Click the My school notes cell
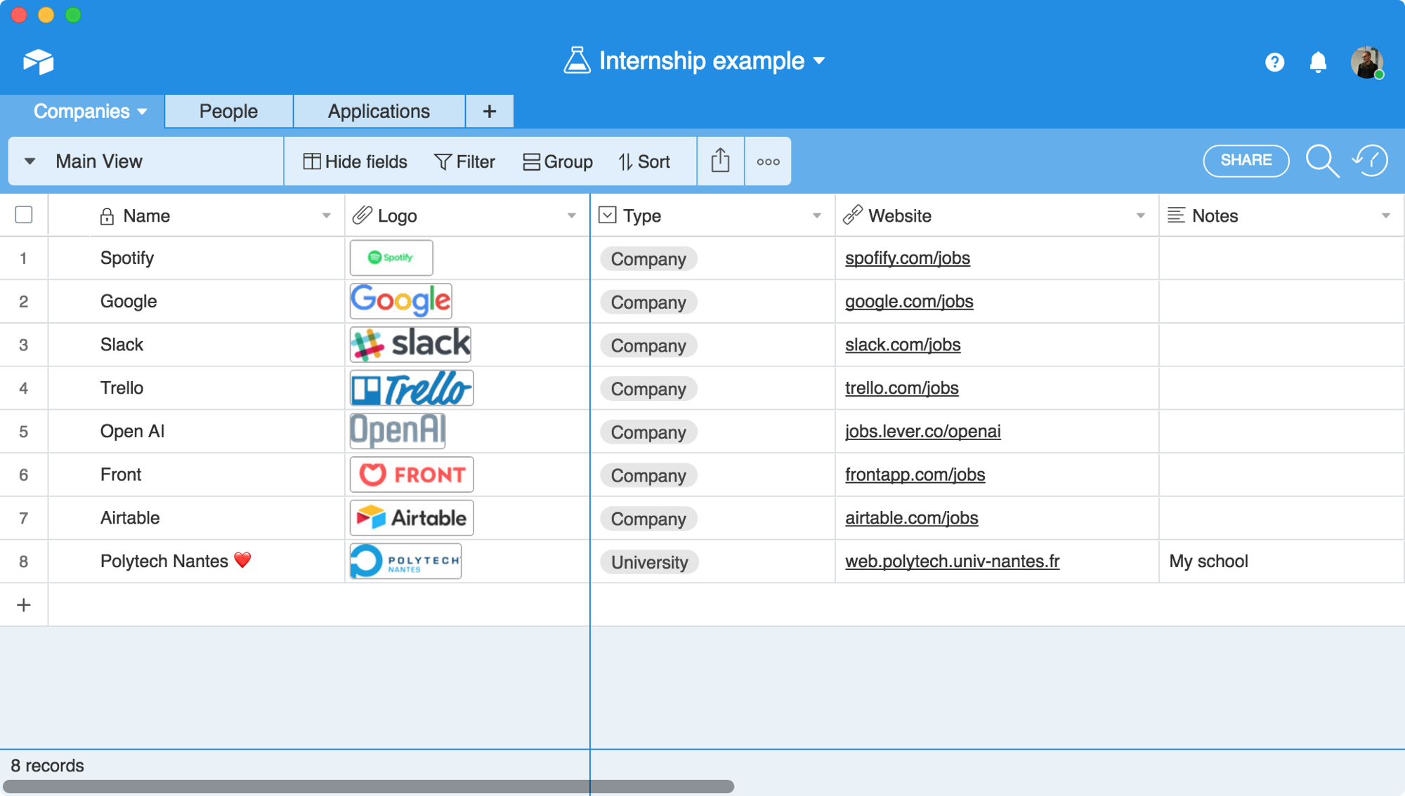The image size is (1405, 796). point(1281,561)
